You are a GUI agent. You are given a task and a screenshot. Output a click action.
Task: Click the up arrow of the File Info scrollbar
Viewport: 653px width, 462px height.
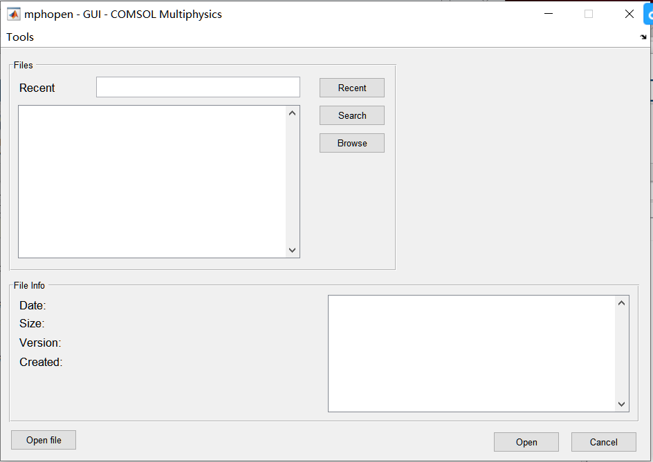(x=620, y=302)
